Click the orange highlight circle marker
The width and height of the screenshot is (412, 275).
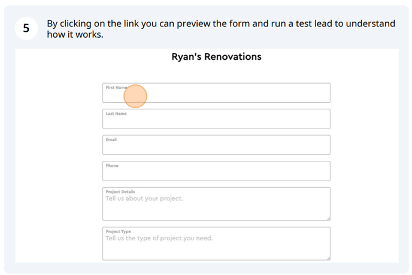[135, 96]
